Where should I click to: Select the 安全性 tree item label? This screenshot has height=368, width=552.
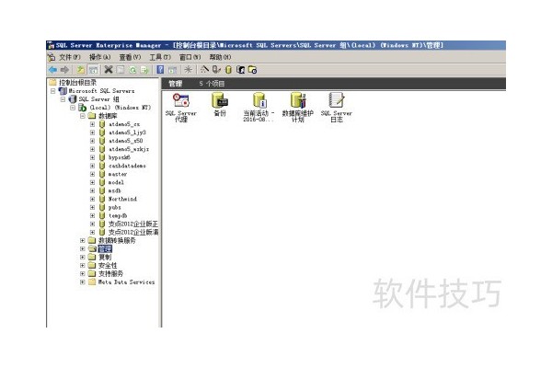(108, 266)
